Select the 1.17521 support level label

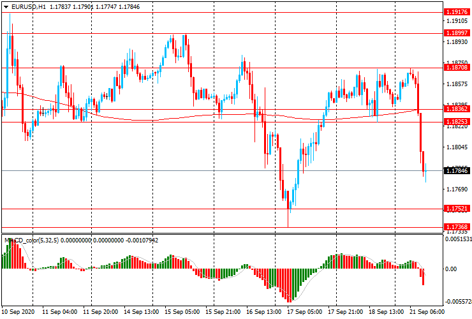click(x=457, y=209)
